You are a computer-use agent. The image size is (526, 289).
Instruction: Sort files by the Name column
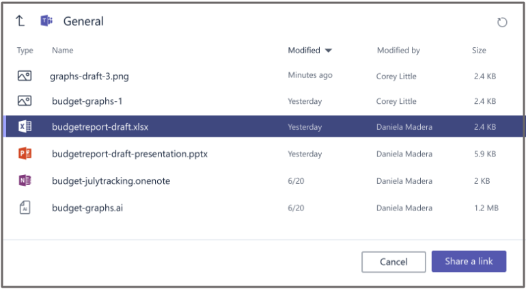coord(62,51)
